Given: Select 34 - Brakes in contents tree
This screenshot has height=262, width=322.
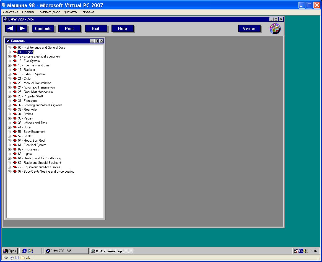Looking at the screenshot, I should coord(25,114).
